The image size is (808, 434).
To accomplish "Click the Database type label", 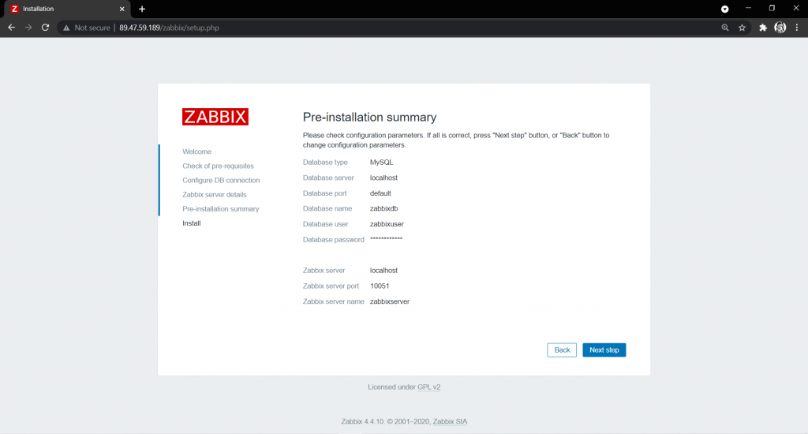I will 325,163.
